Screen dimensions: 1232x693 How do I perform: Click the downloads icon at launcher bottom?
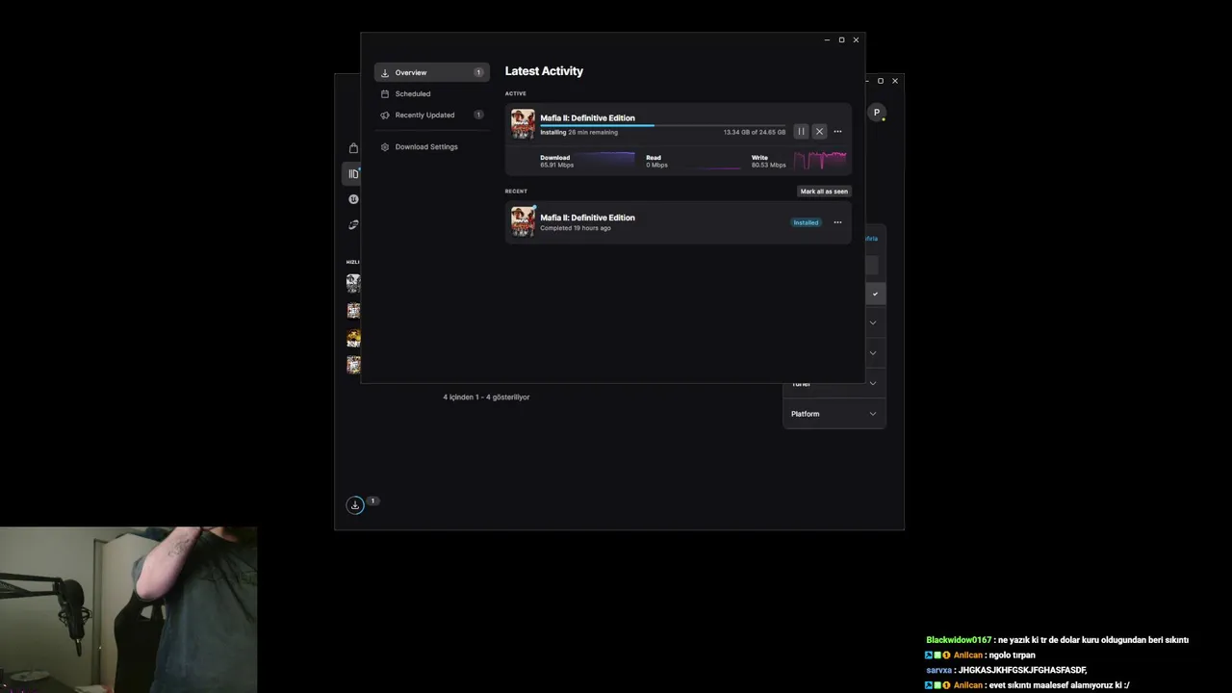[x=355, y=505]
